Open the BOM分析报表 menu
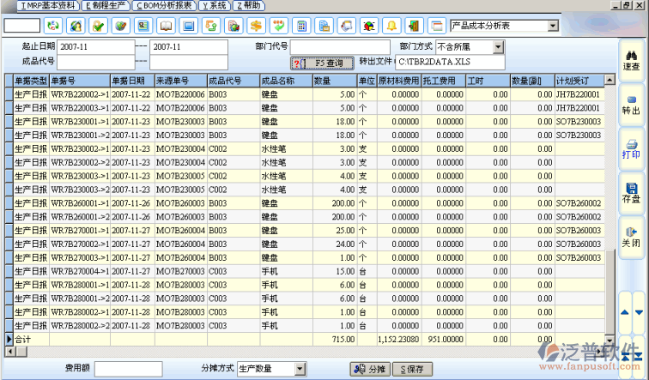Image resolution: width=649 pixels, height=380 pixels. pos(167,5)
